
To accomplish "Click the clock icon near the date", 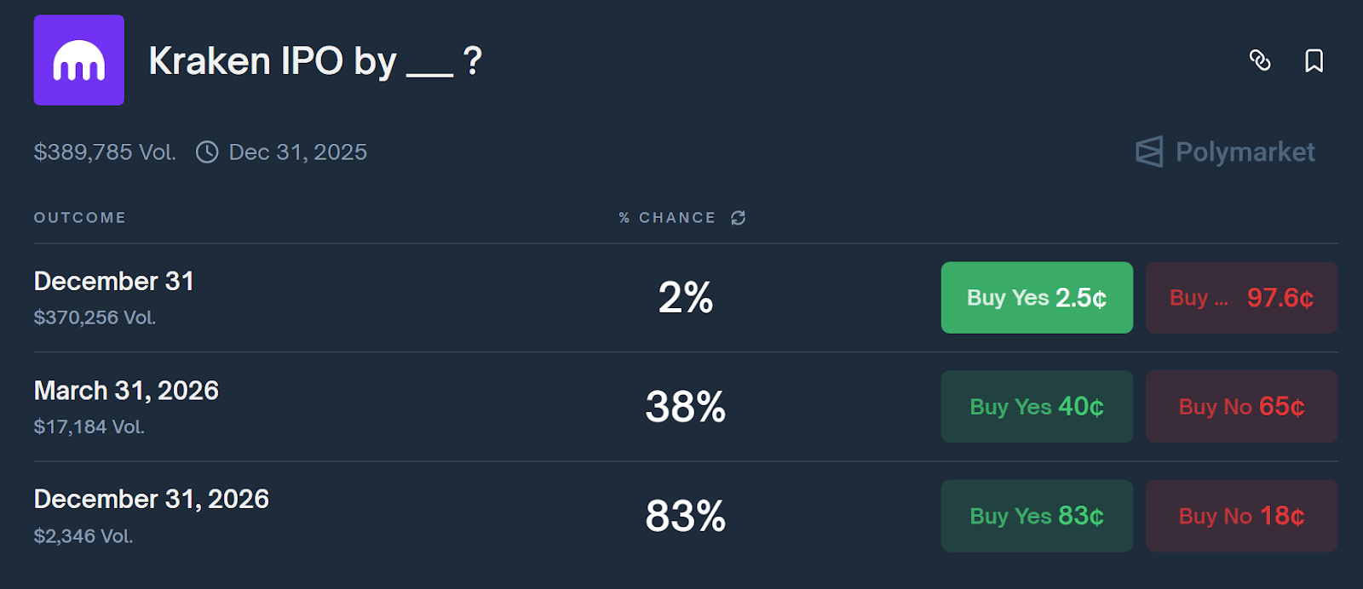I will click(207, 152).
